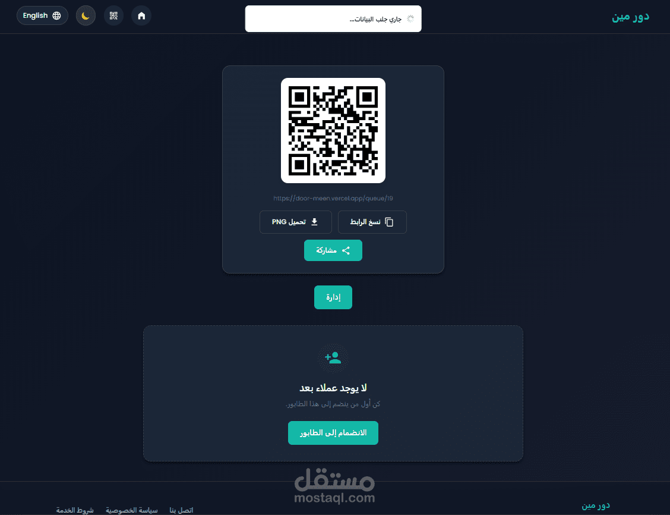The image size is (670, 515).
Task: Open the QR code scanner icon
Action: coord(113,16)
